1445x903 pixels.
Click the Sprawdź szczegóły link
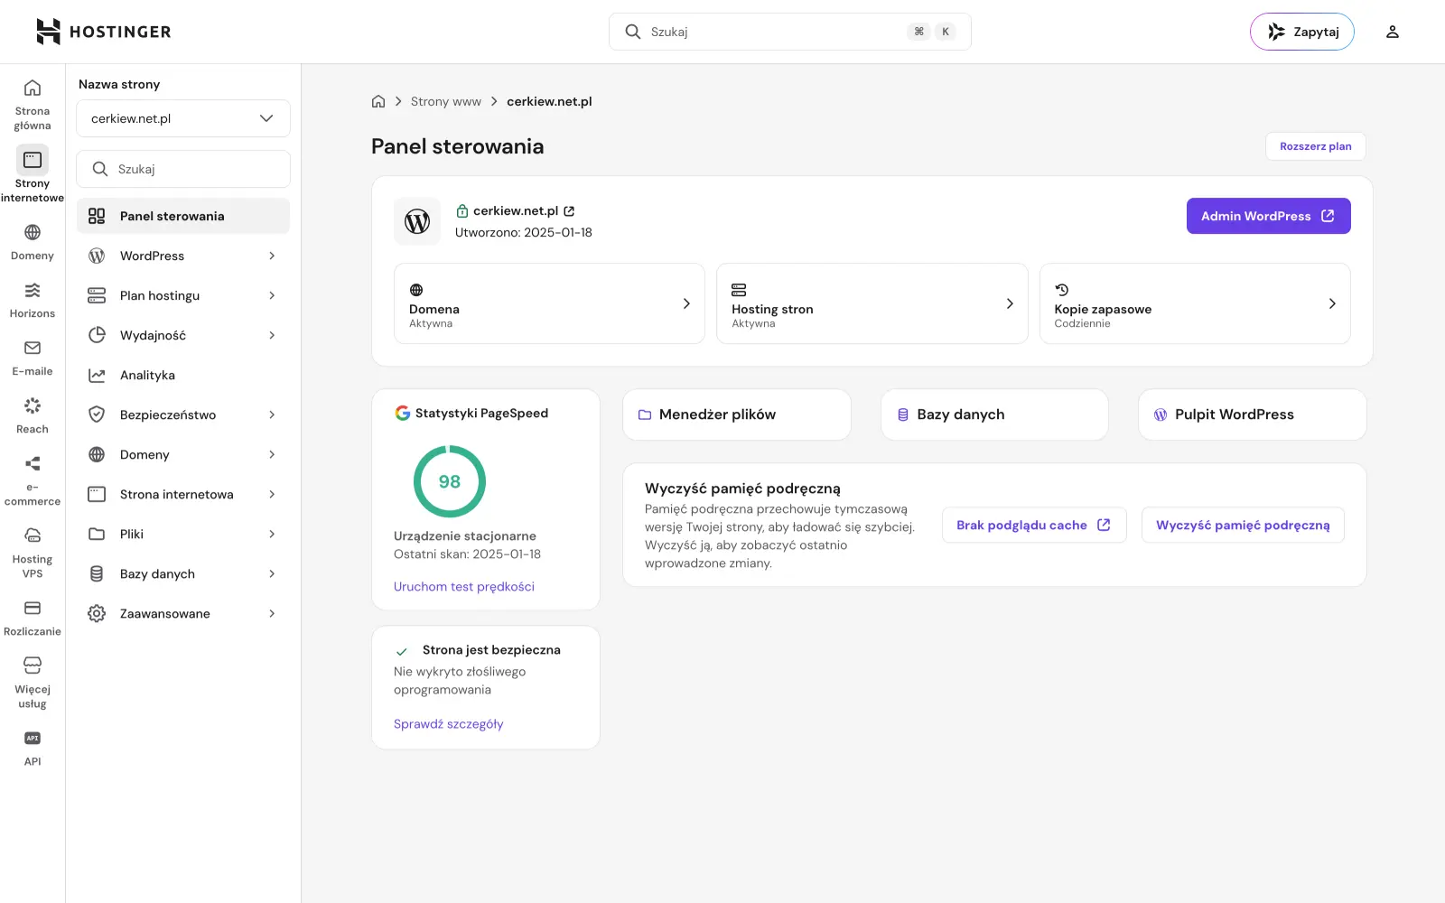pyautogui.click(x=449, y=724)
